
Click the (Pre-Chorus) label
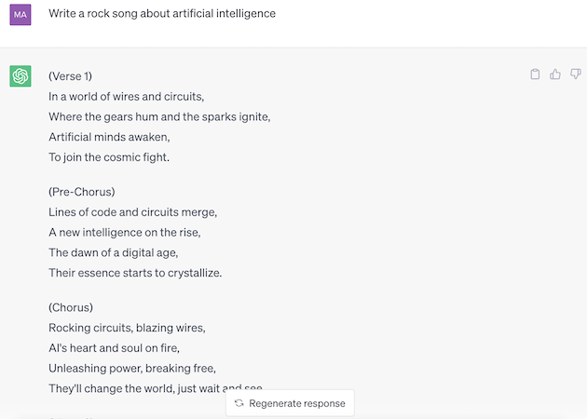[x=82, y=192]
